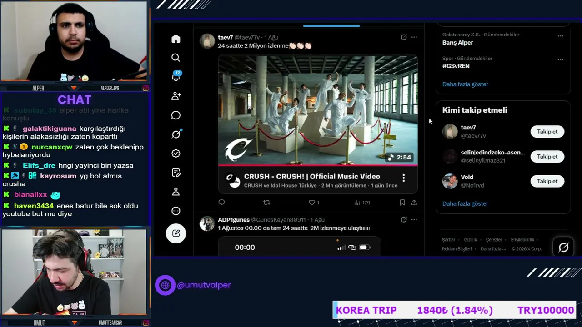Show more follow suggestions link
582x327 pixels.
click(x=465, y=204)
